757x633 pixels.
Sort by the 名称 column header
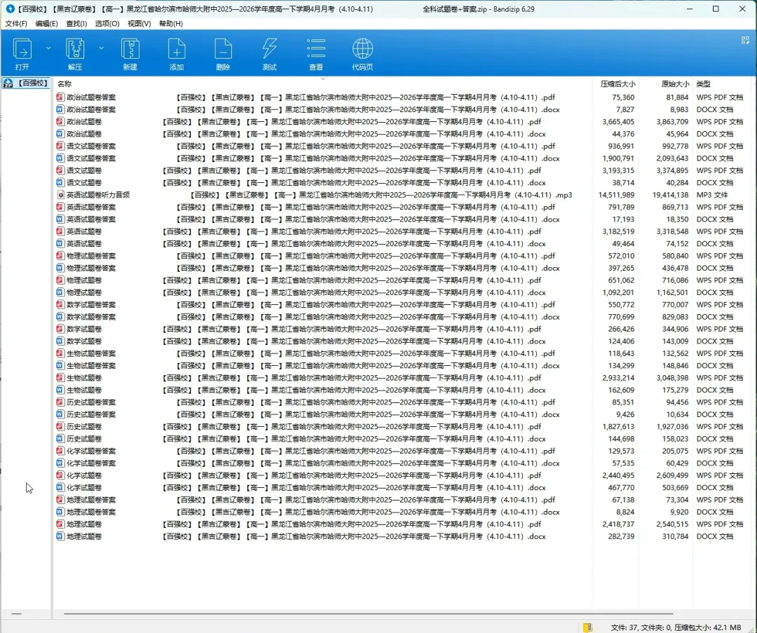coord(64,84)
